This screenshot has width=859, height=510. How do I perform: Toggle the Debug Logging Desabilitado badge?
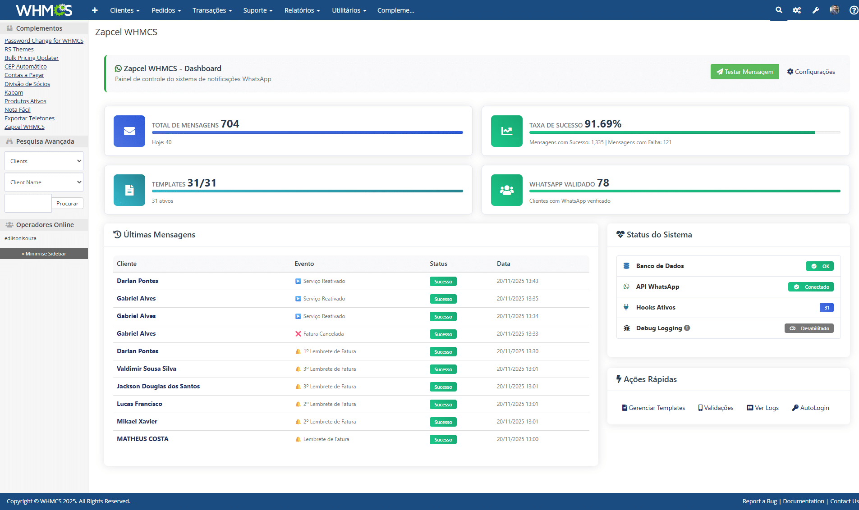809,328
